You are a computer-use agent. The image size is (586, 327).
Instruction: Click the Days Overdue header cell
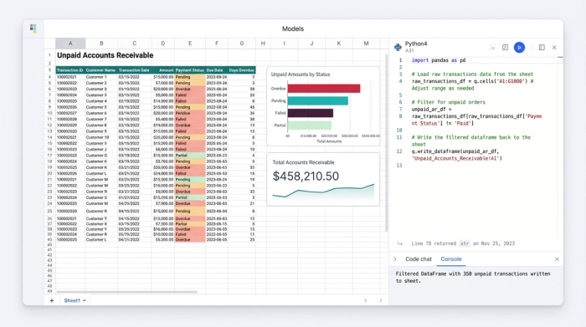click(241, 70)
